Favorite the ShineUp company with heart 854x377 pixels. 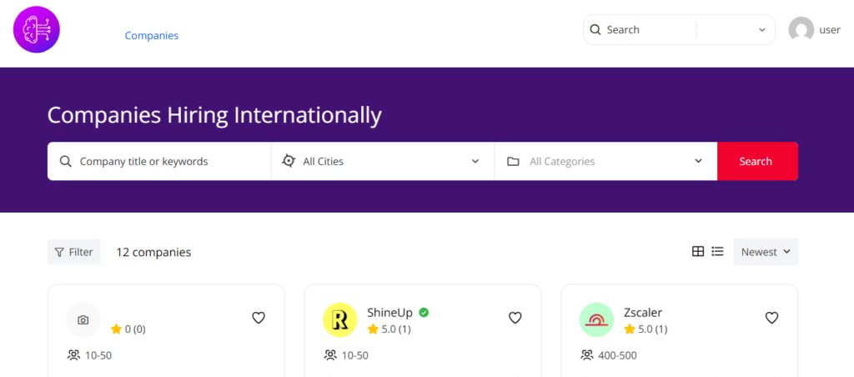click(x=515, y=318)
